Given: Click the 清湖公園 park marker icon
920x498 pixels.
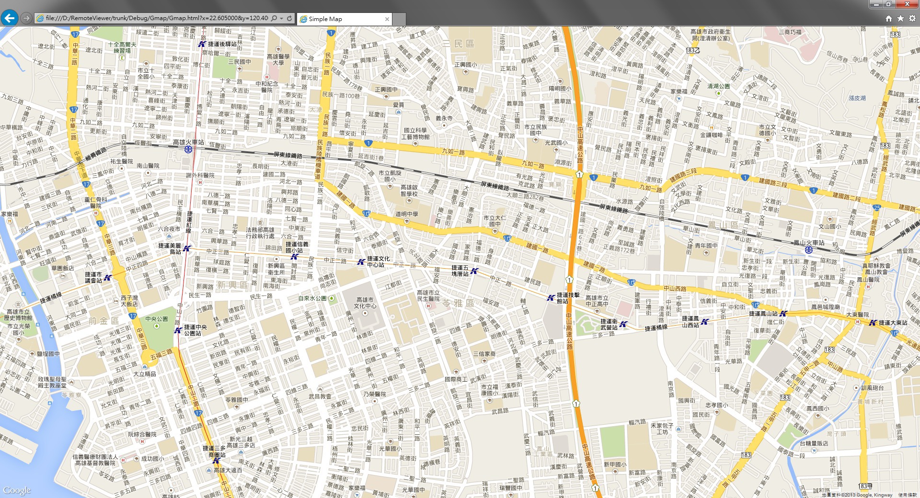Looking at the screenshot, I should point(718,93).
